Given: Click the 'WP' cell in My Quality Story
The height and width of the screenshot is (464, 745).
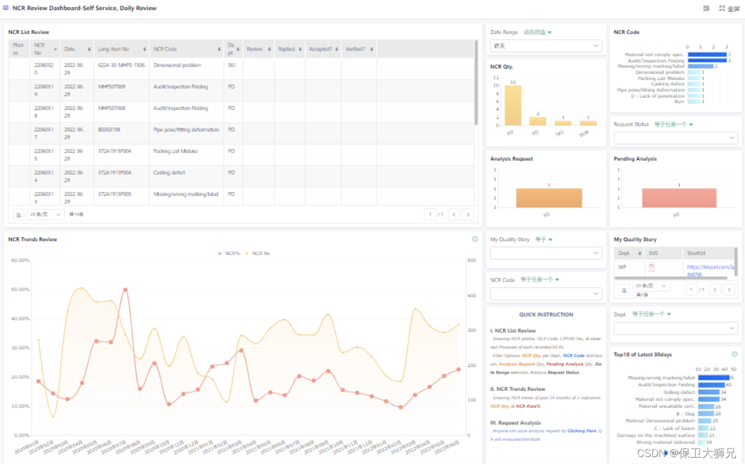Looking at the screenshot, I should 622,267.
